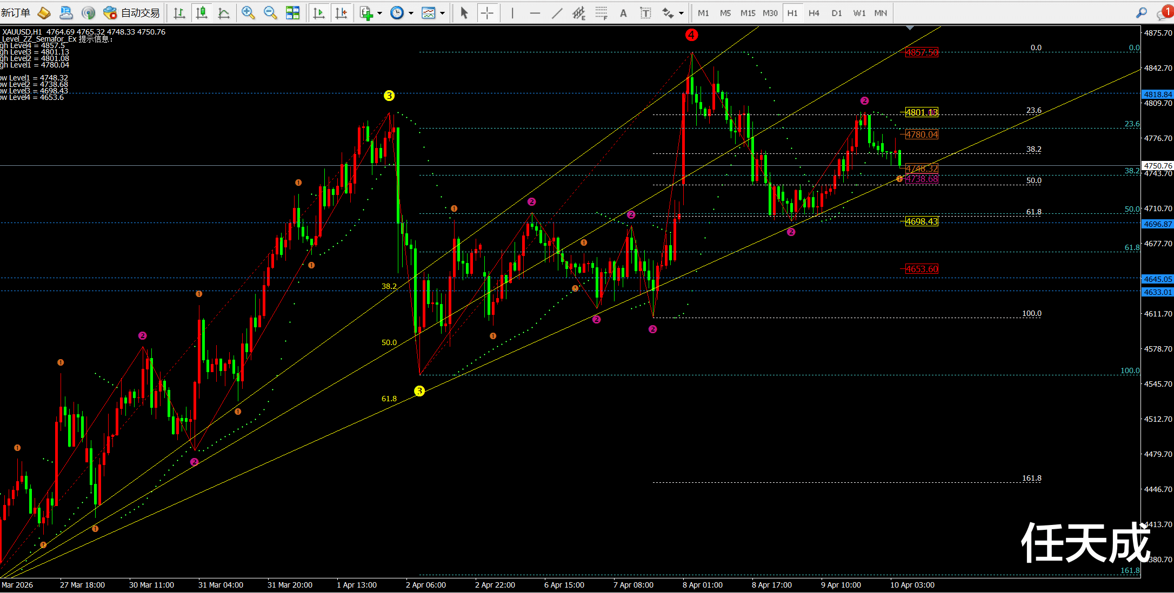
Task: Draw a trendline with the diagonal line tool
Action: click(557, 13)
